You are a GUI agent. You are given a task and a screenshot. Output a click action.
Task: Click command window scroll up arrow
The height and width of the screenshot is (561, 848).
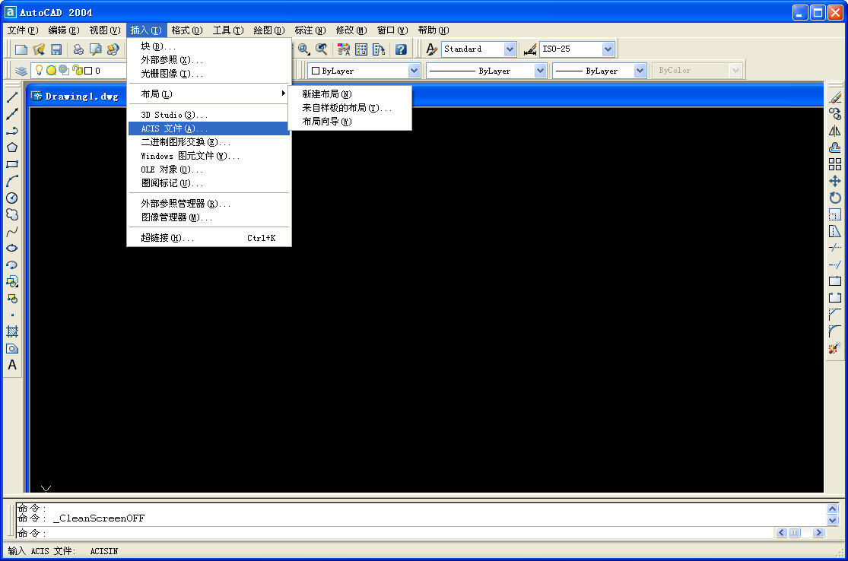coord(832,509)
